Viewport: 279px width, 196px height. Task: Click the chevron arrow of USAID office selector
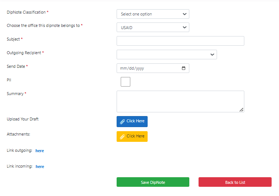(x=185, y=27)
